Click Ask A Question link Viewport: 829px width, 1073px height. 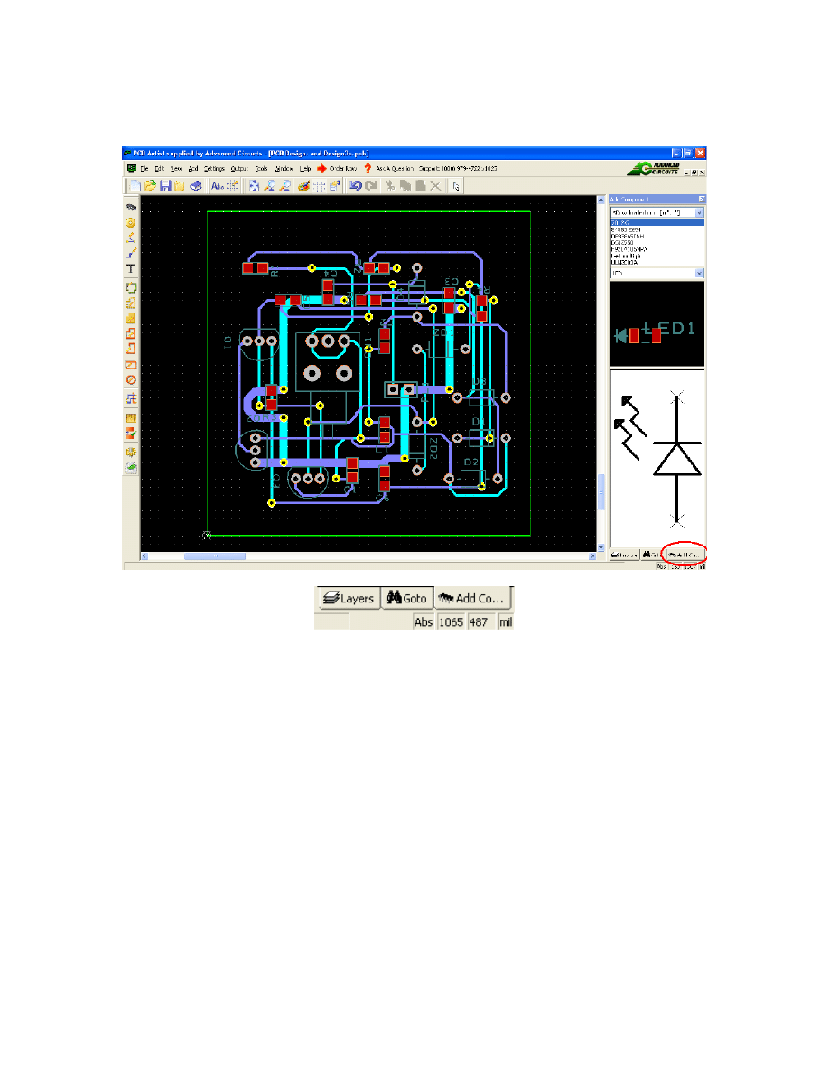click(394, 168)
